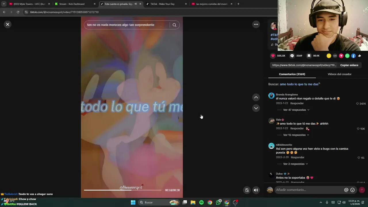This screenshot has width=368, height=207.
Task: Like Vale's comment with 10K likes
Action: (x=358, y=129)
